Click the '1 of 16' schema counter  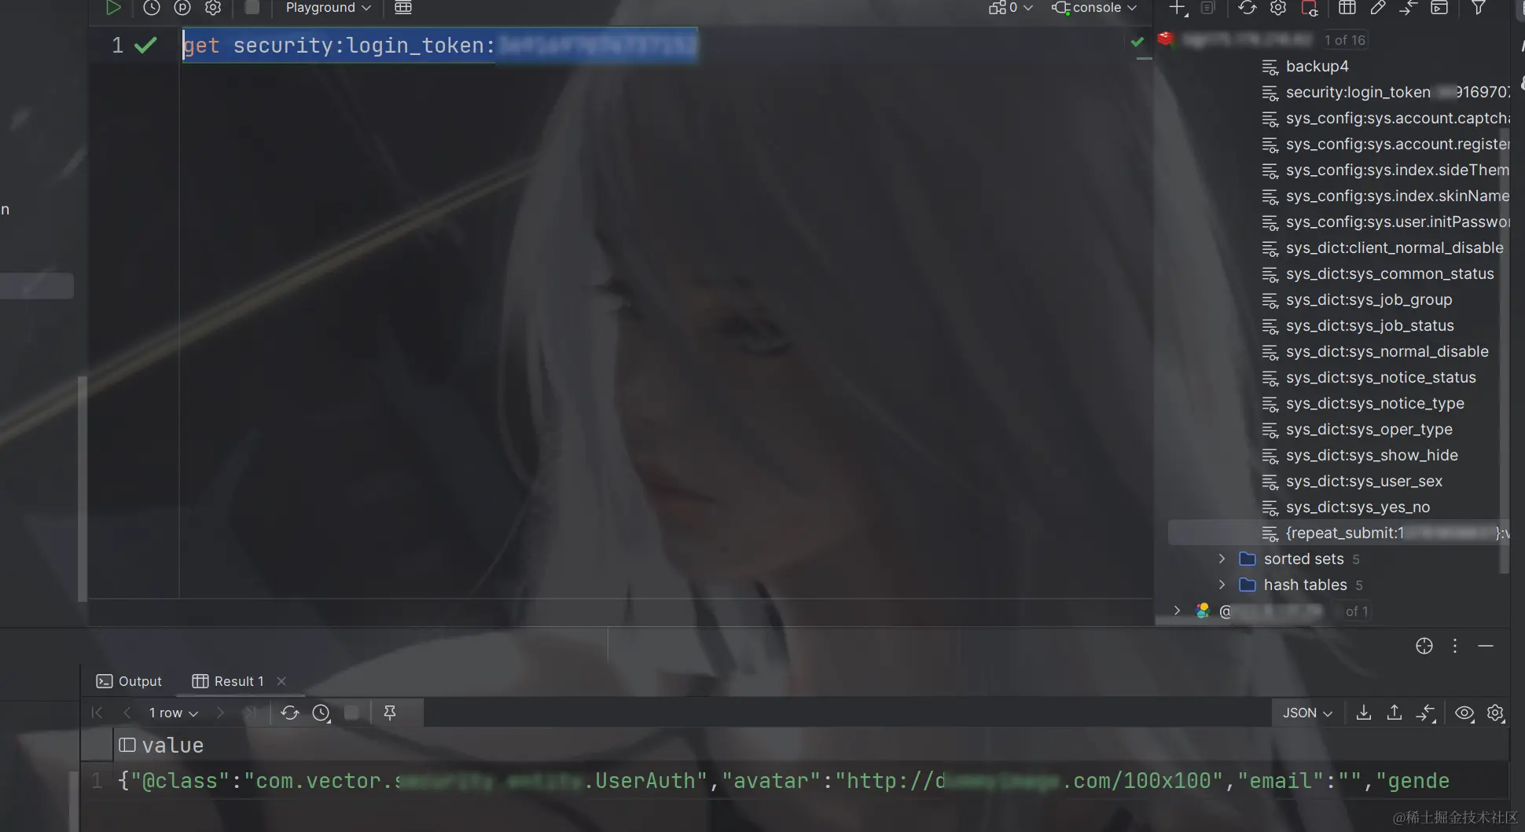pos(1345,40)
